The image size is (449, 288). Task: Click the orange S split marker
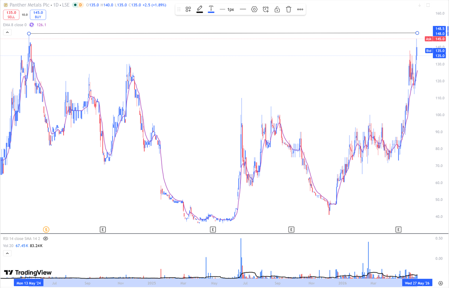[x=46, y=229]
